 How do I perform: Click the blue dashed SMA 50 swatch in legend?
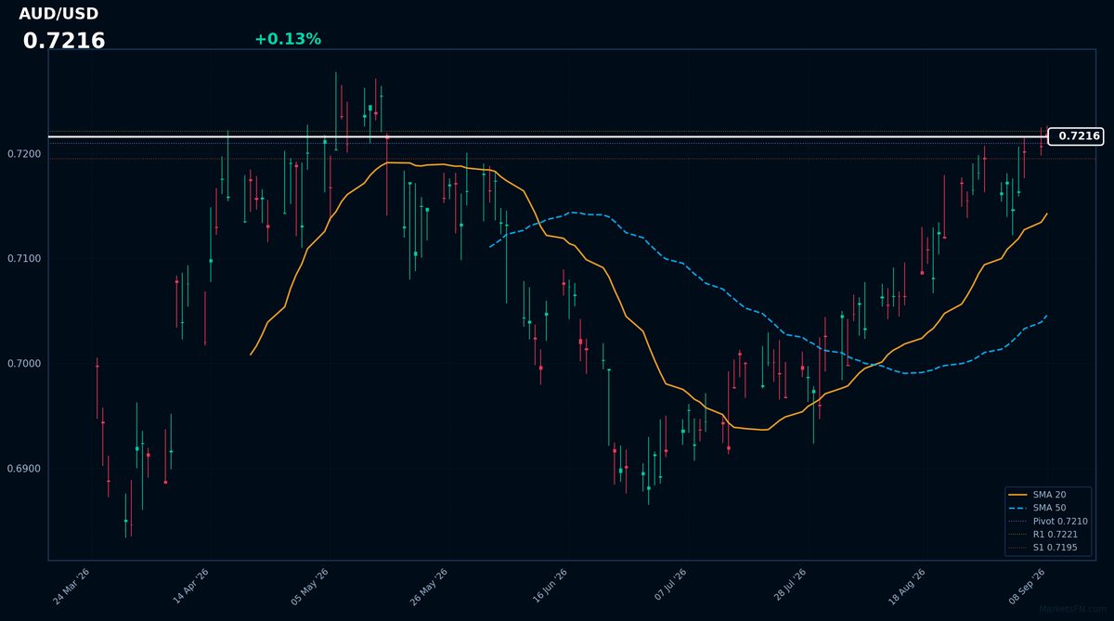click(1018, 508)
